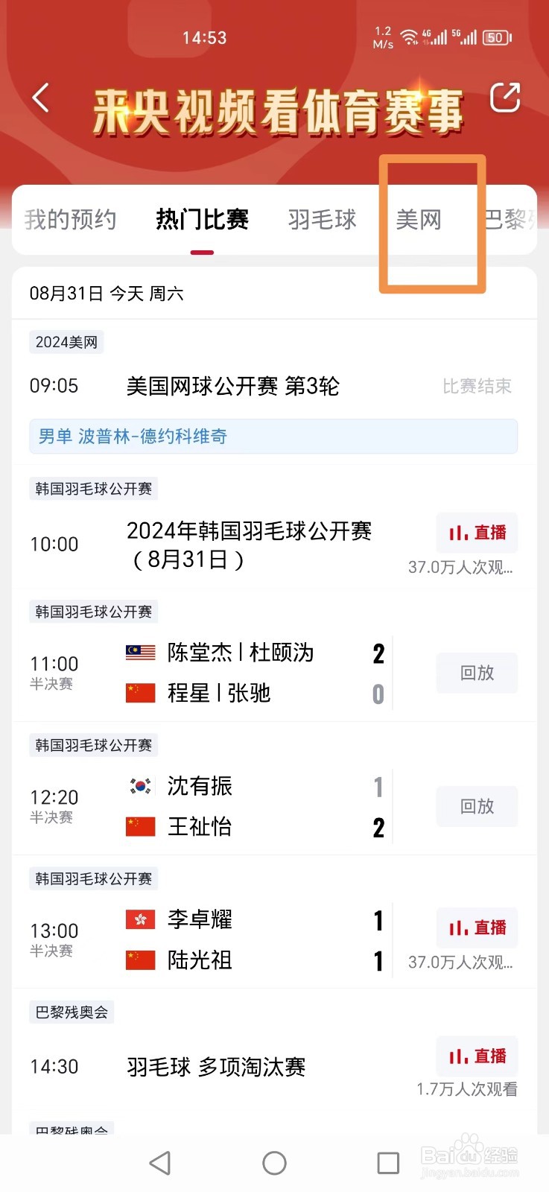This screenshot has height=1192, width=549.
Task: Select the 热门比赛 tab
Action: 202,220
